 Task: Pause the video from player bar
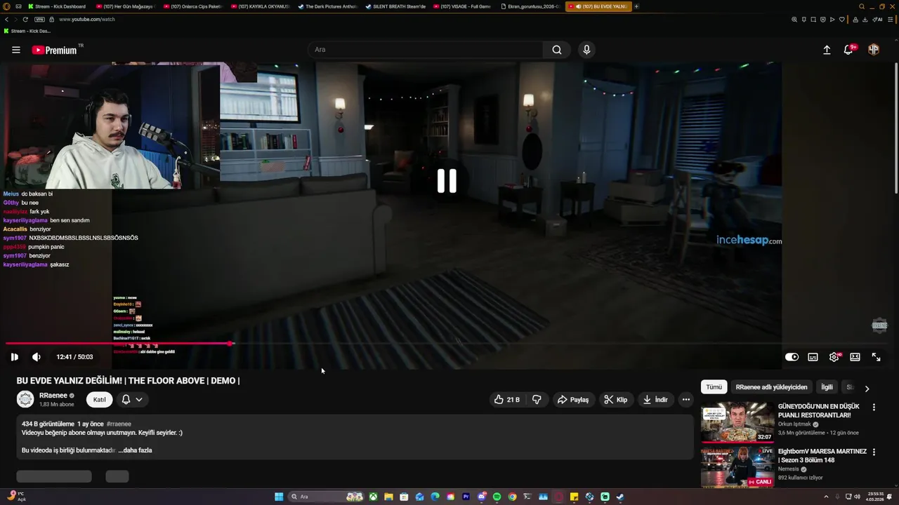pyautogui.click(x=14, y=357)
